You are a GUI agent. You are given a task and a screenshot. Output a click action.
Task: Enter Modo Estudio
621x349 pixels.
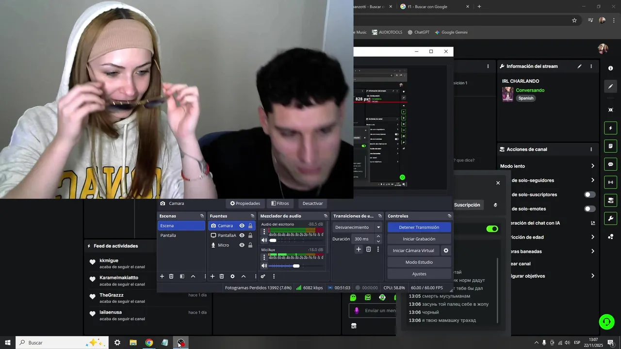click(x=419, y=262)
